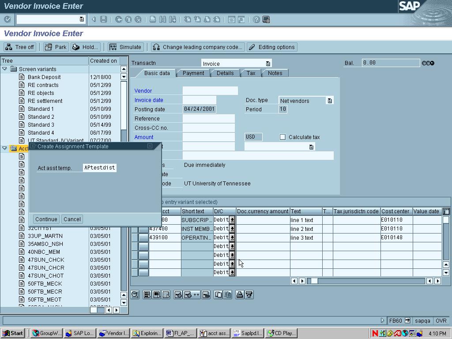Open the Debit dropdown in line 1 text row
This screenshot has width=452, height=339.
232,220
